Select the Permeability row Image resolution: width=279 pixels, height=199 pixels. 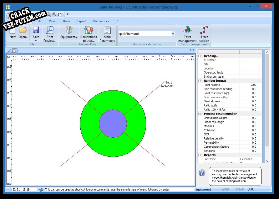click(x=230, y=143)
